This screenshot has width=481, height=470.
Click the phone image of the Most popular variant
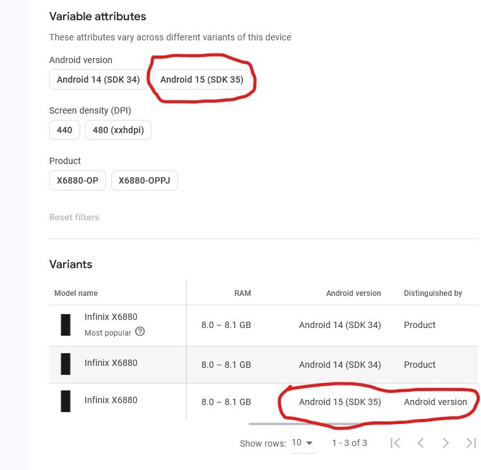66,325
